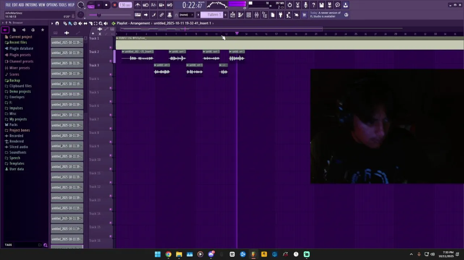Screen dimensions: 464x260
Task: Toggle wait for input before playing
Action: (145, 5)
